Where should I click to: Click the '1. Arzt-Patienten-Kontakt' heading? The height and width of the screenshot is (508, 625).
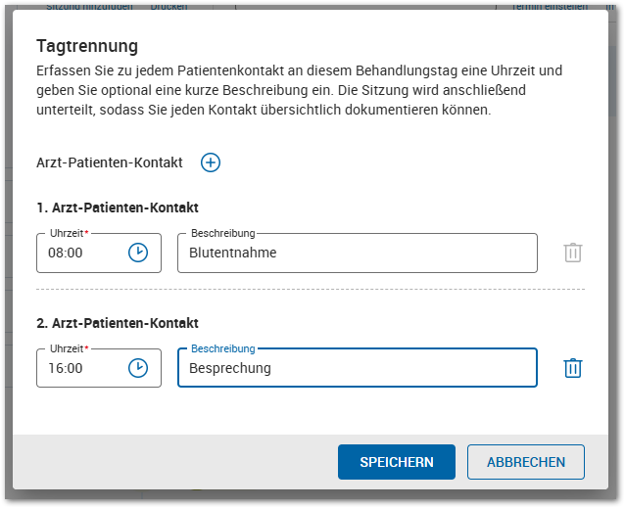pos(118,208)
